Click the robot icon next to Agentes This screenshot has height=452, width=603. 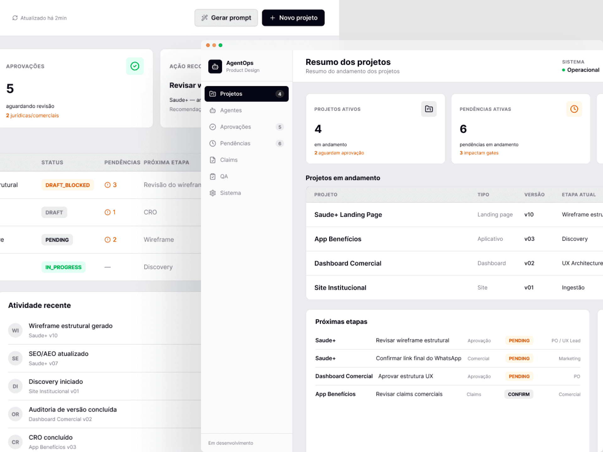(213, 110)
